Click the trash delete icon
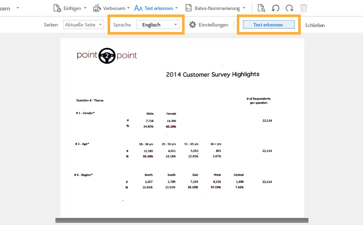Image resolution: width=363 pixels, height=225 pixels. [x=303, y=8]
